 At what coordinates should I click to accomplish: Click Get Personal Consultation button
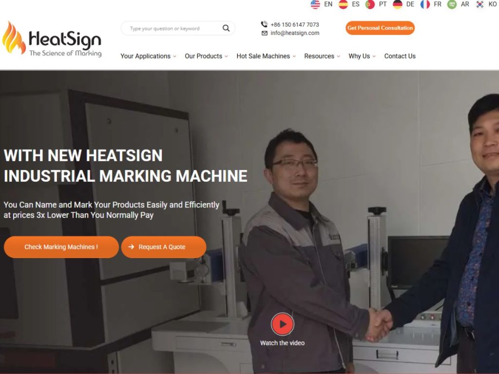[380, 28]
